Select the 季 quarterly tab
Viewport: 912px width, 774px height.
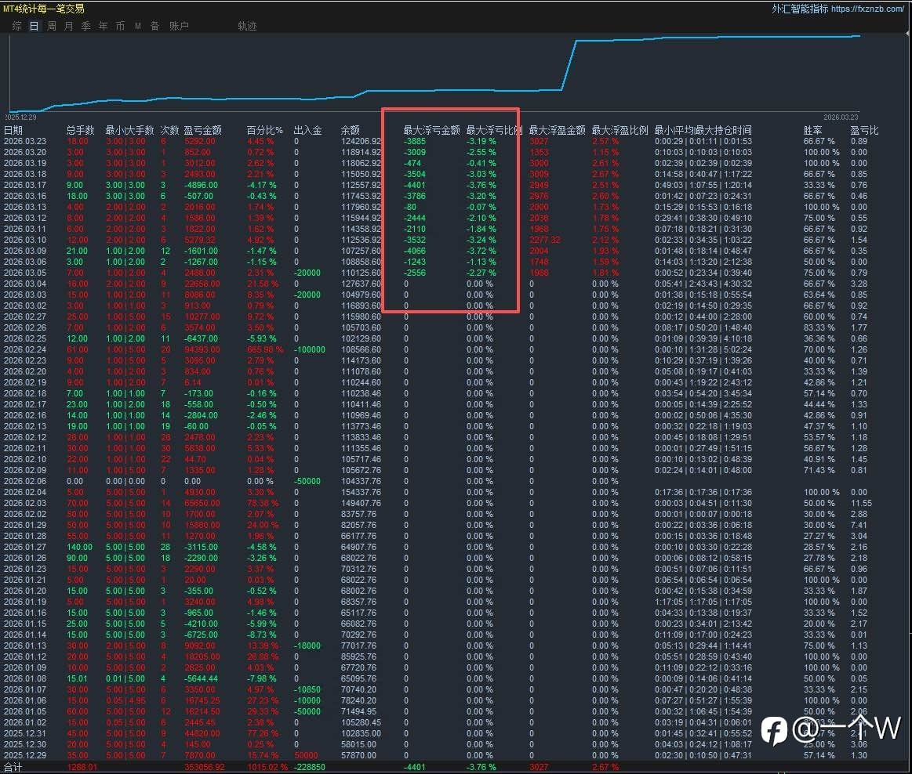pos(86,26)
